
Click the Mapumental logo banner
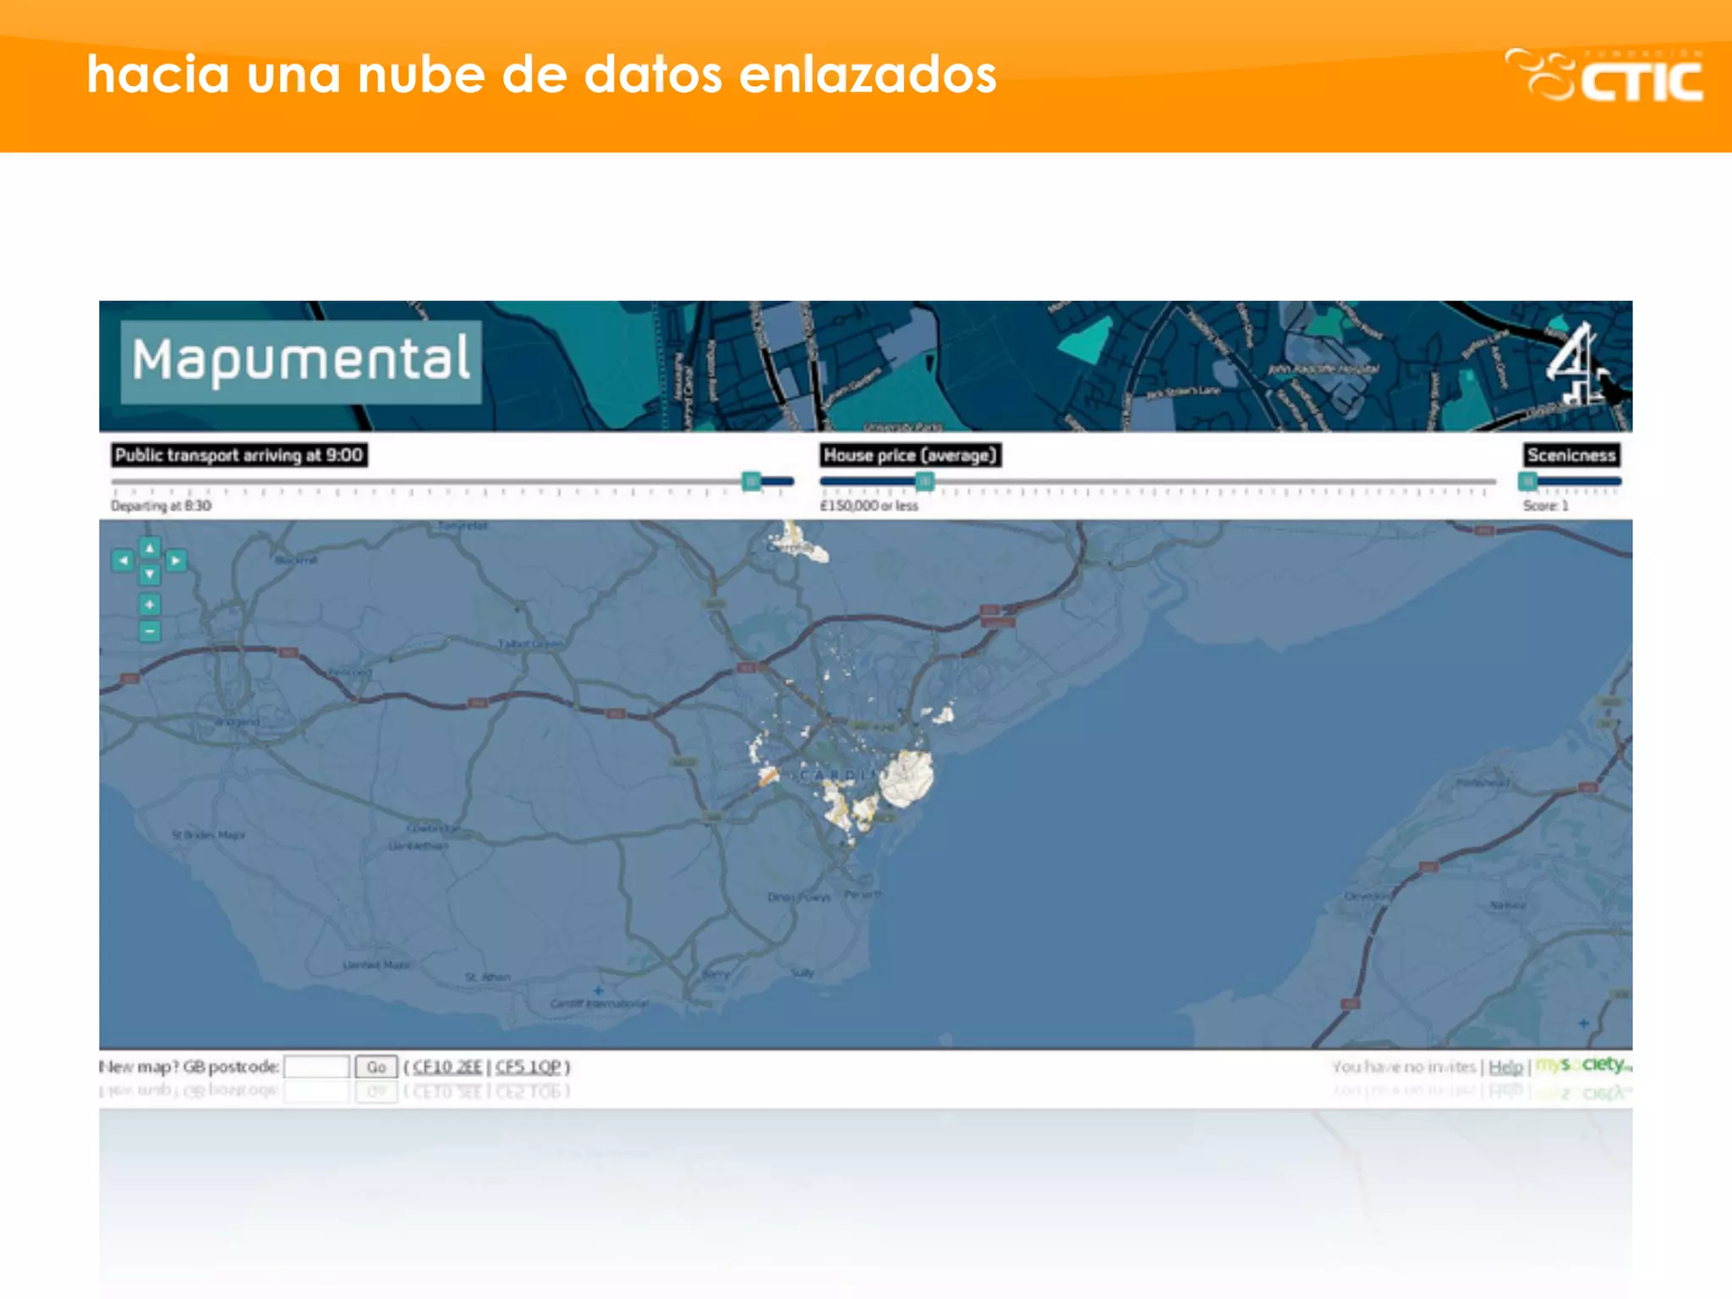(301, 361)
